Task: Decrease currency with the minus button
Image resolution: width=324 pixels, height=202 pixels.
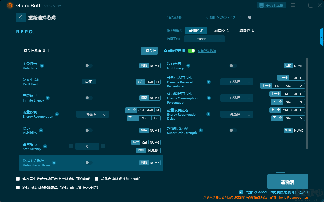Action: coord(71,146)
